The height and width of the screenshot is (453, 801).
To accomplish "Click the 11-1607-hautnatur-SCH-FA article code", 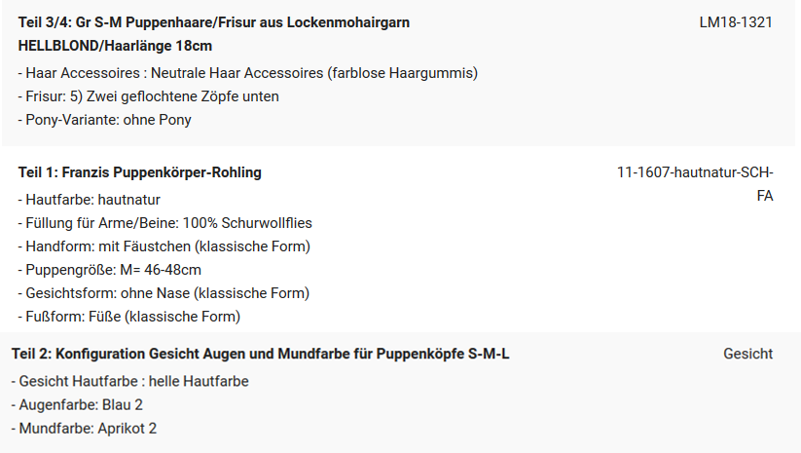I will coord(695,184).
